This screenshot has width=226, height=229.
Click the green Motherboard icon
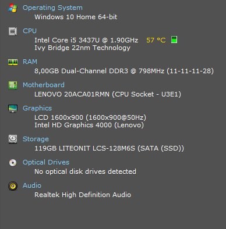click(13, 85)
